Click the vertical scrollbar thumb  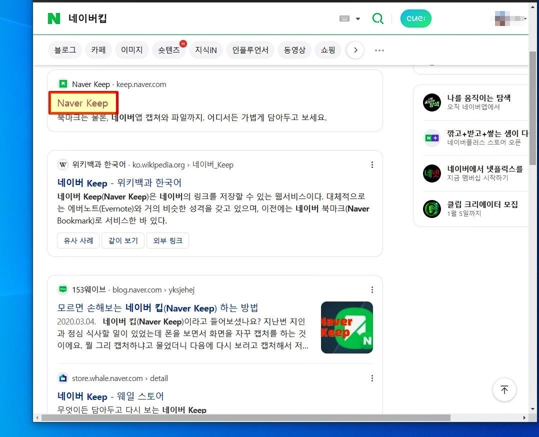pos(532,108)
